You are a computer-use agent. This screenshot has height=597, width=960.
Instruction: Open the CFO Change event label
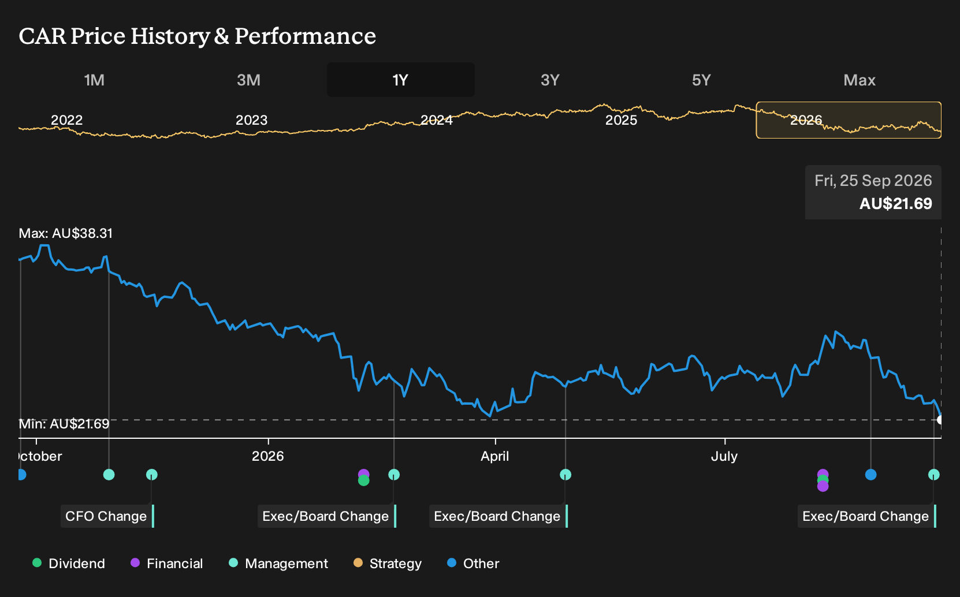point(107,516)
